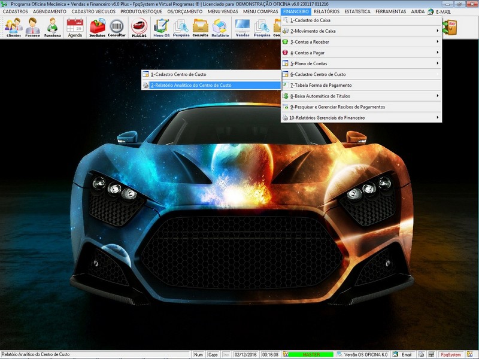Click the Pesquisa icon next to Menu OS
The width and height of the screenshot is (479, 359).
click(181, 28)
